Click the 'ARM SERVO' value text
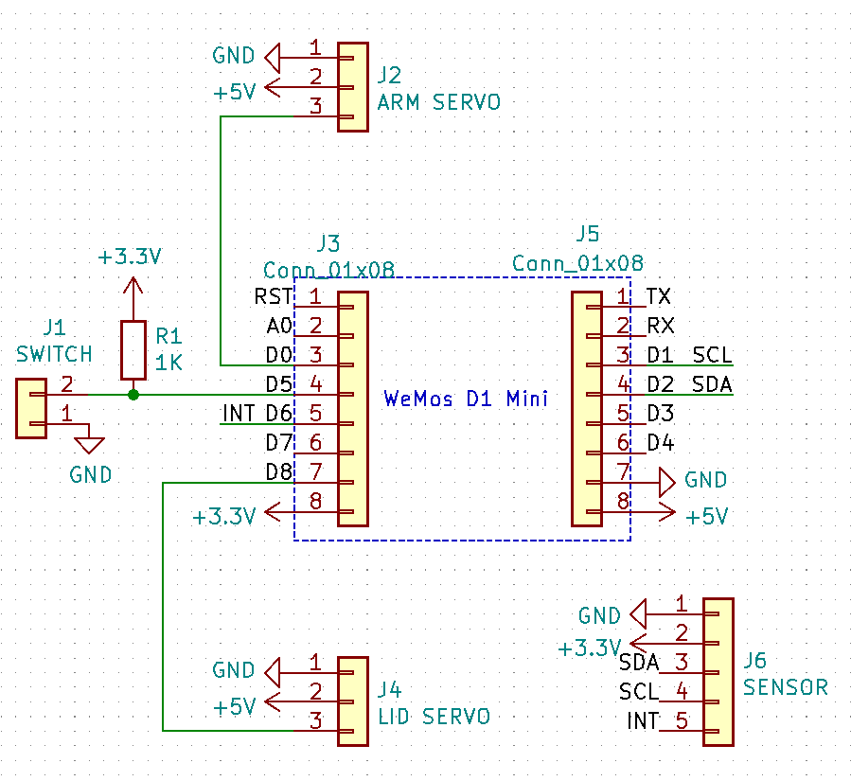The image size is (851, 781). 438,102
